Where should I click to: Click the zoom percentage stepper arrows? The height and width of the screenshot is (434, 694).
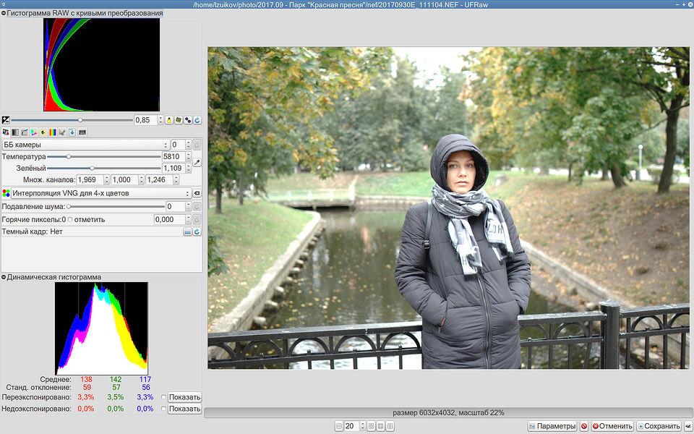tap(362, 427)
